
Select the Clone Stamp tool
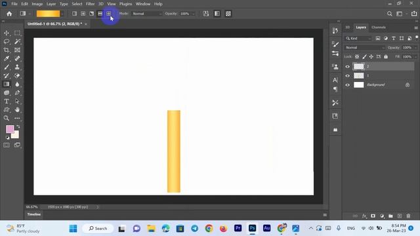click(x=17, y=67)
